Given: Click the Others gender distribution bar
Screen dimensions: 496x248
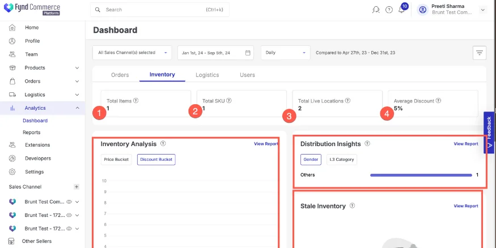Looking at the screenshot, I should coord(421,175).
